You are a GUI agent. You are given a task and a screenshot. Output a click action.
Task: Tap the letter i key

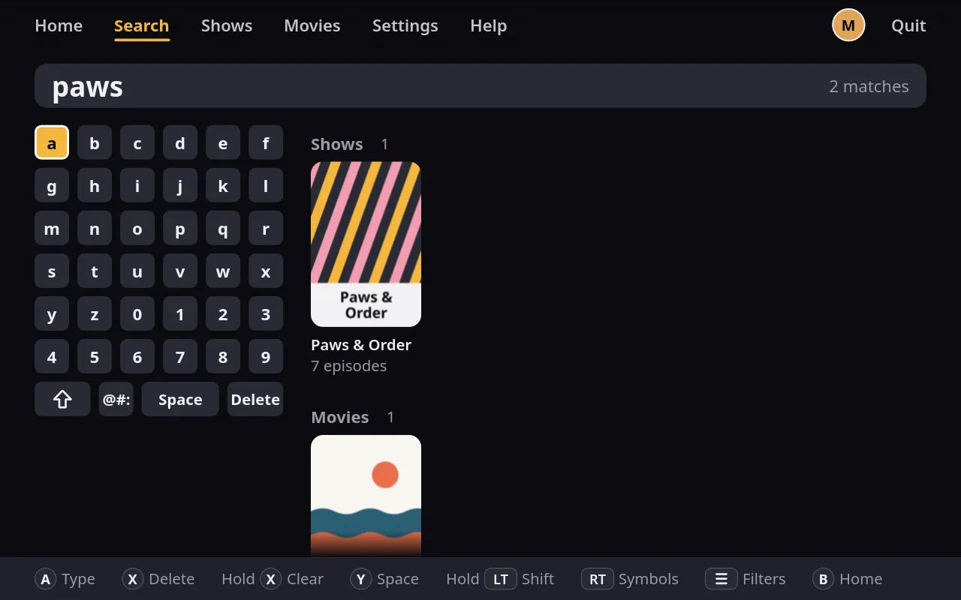click(x=137, y=185)
